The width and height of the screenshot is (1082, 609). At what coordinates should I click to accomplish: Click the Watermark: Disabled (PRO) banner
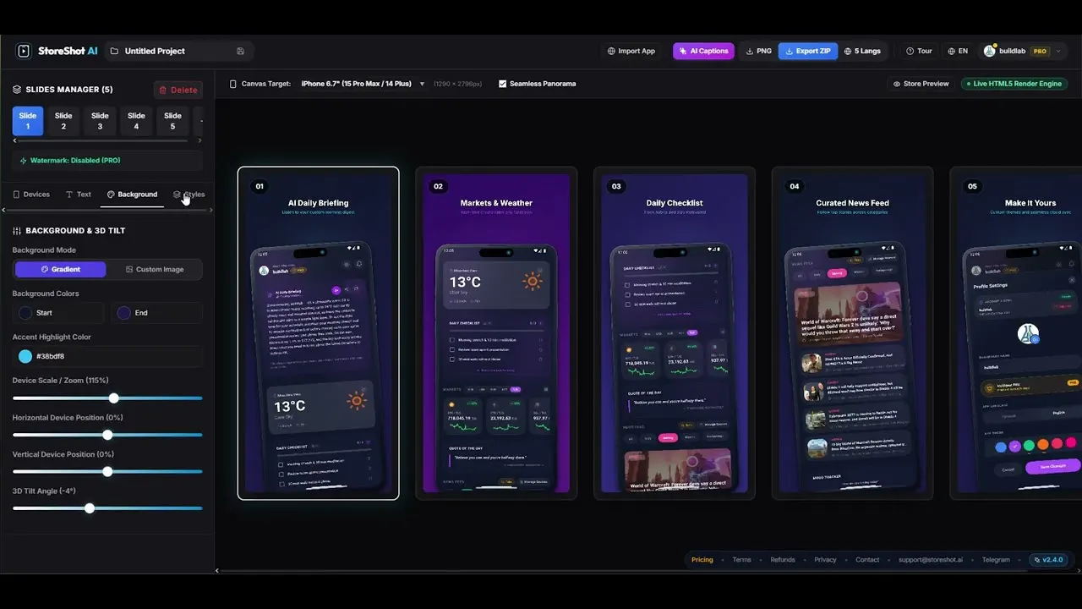pos(107,160)
